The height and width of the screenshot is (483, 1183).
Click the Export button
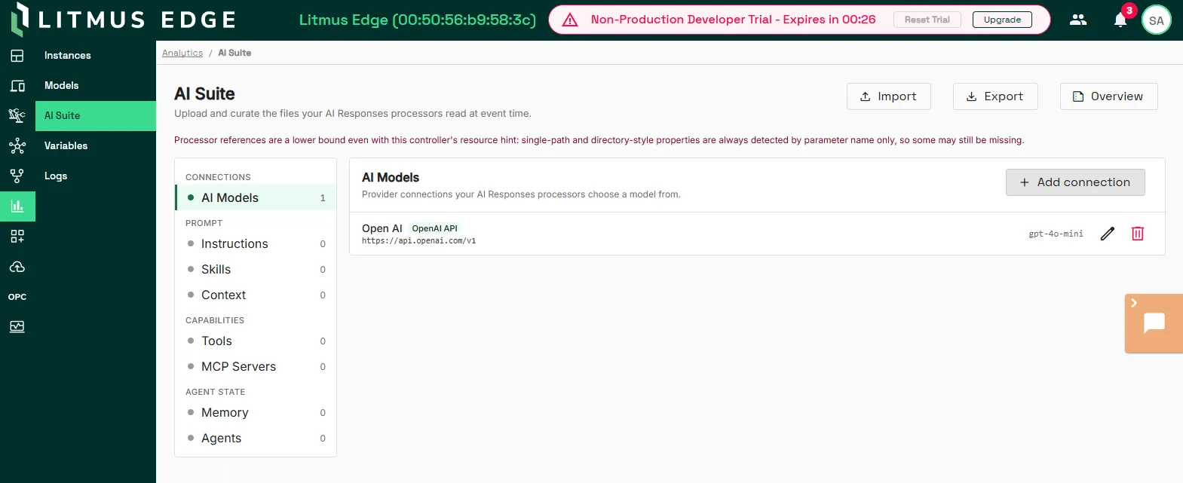tap(995, 96)
